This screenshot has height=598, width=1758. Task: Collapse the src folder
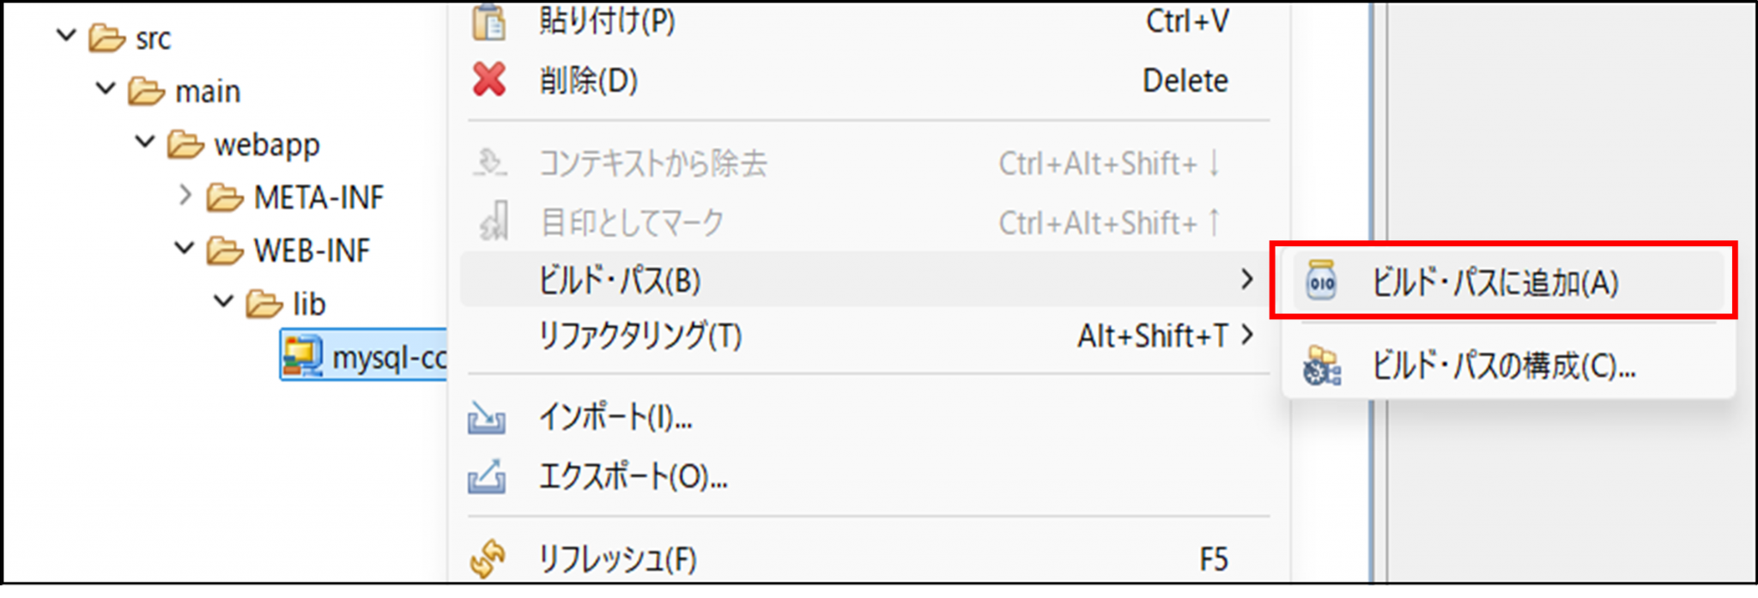tap(66, 36)
